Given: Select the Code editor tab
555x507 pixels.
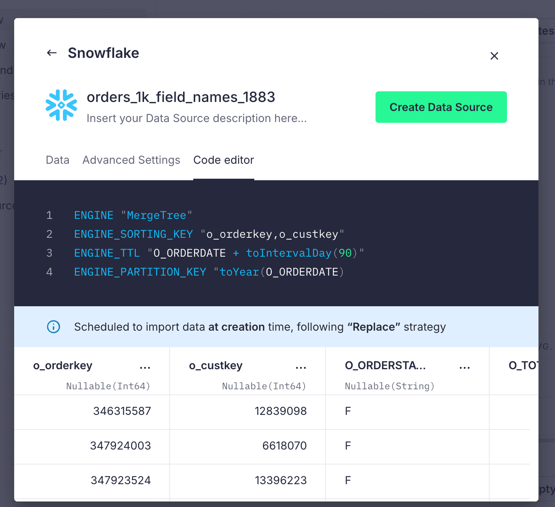Looking at the screenshot, I should point(224,160).
